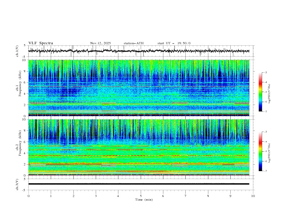Click the ch.1 voltage waveform trace
Viewport: 285px width, 220px height.
click(x=139, y=51)
